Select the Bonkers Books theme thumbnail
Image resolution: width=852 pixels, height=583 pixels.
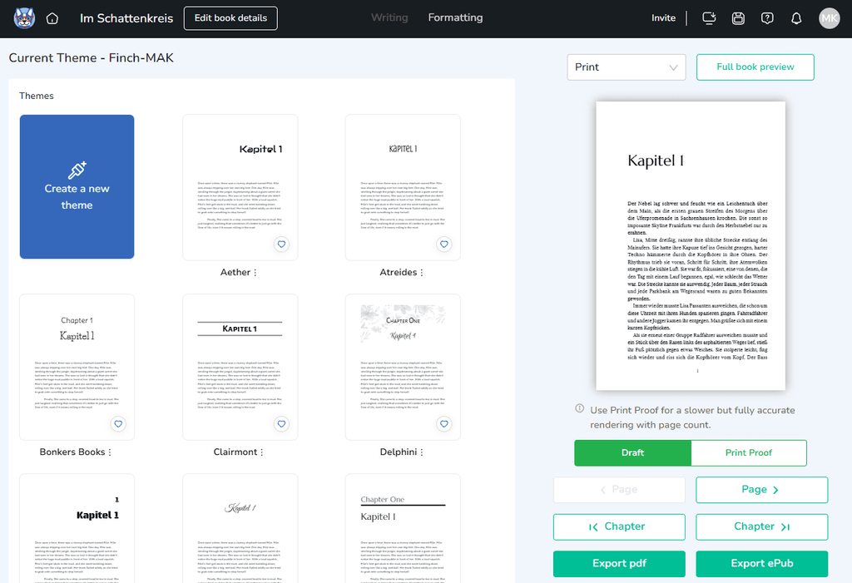coord(77,367)
